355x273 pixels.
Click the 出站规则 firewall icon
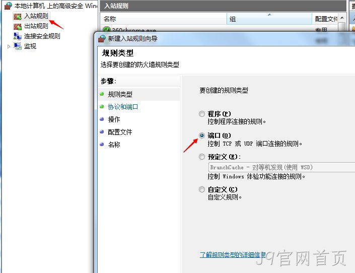click(18, 26)
